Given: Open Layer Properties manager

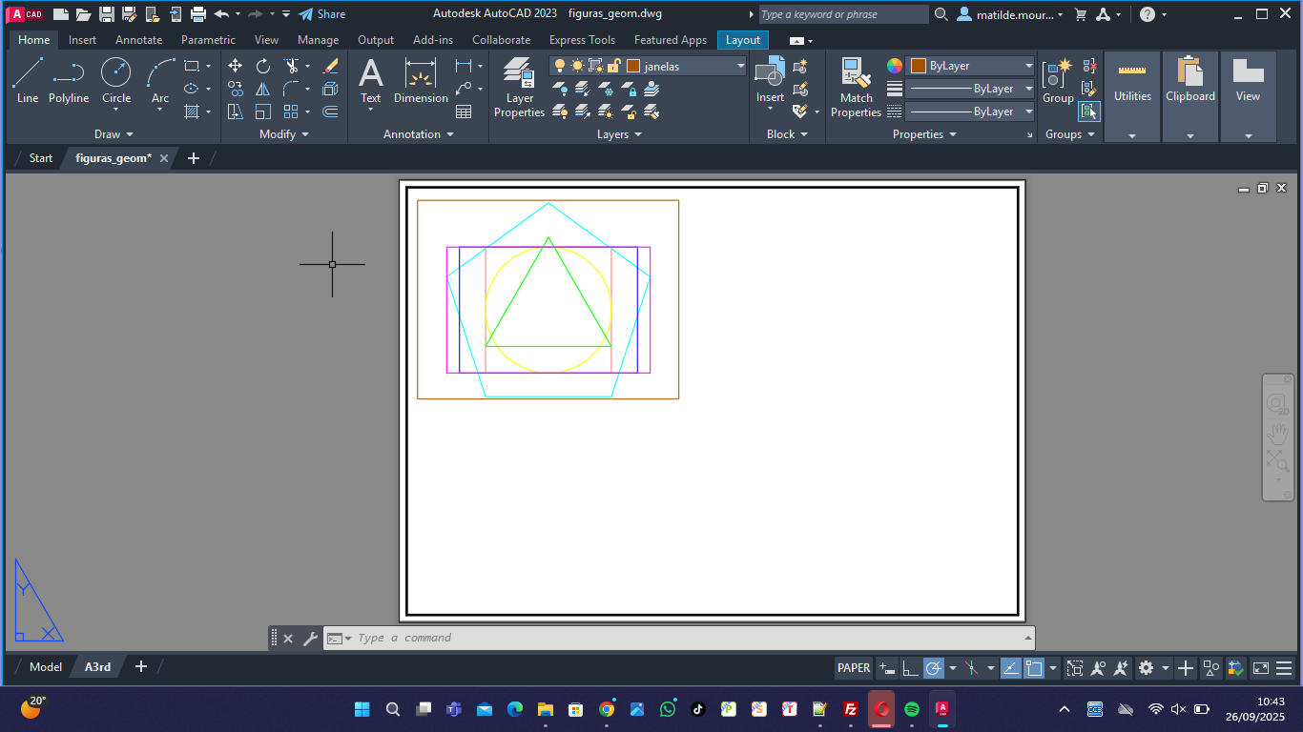Looking at the screenshot, I should coord(519,86).
